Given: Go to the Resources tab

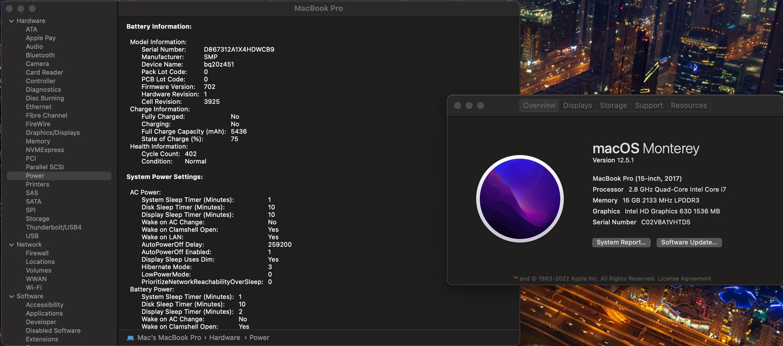Looking at the screenshot, I should 688,105.
